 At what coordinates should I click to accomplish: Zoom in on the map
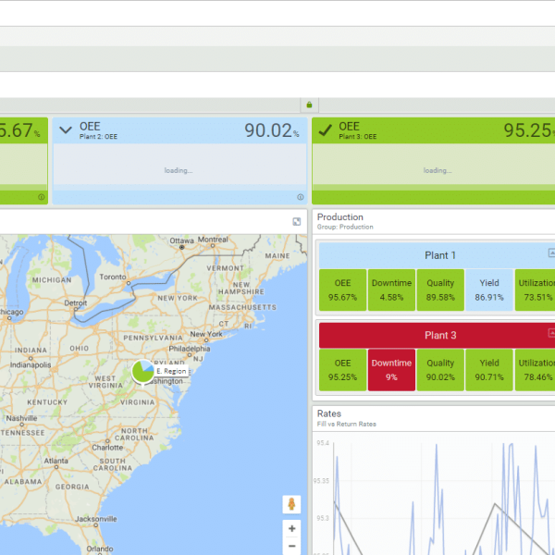click(x=292, y=529)
